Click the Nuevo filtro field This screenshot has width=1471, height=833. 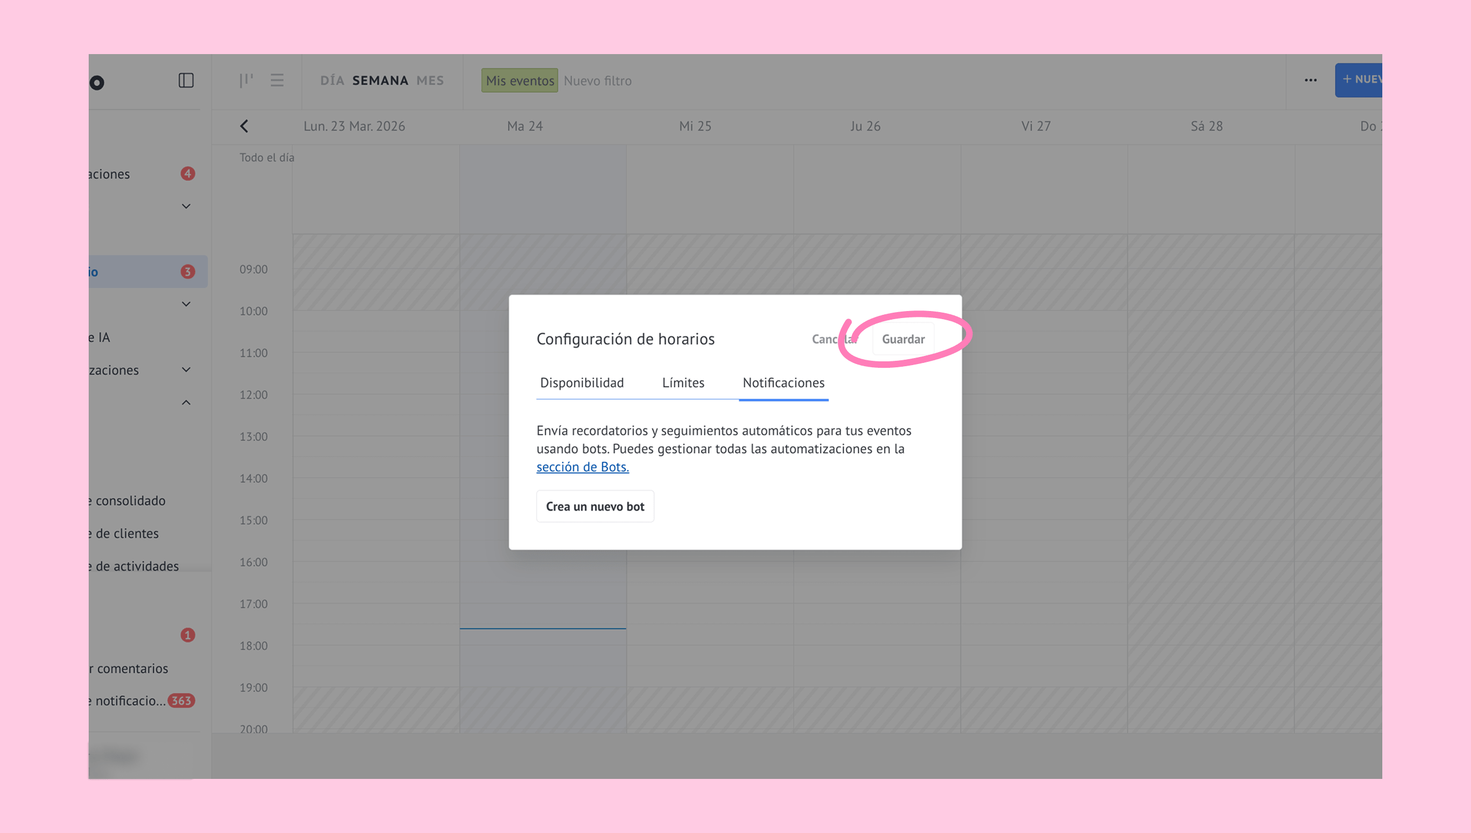pyautogui.click(x=597, y=81)
